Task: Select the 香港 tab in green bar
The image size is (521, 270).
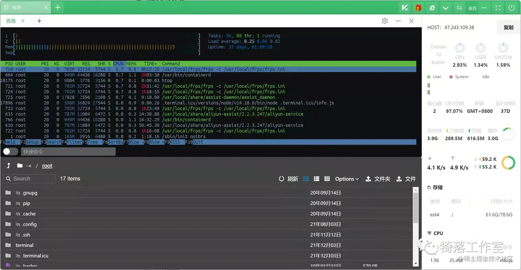Action: (25, 8)
